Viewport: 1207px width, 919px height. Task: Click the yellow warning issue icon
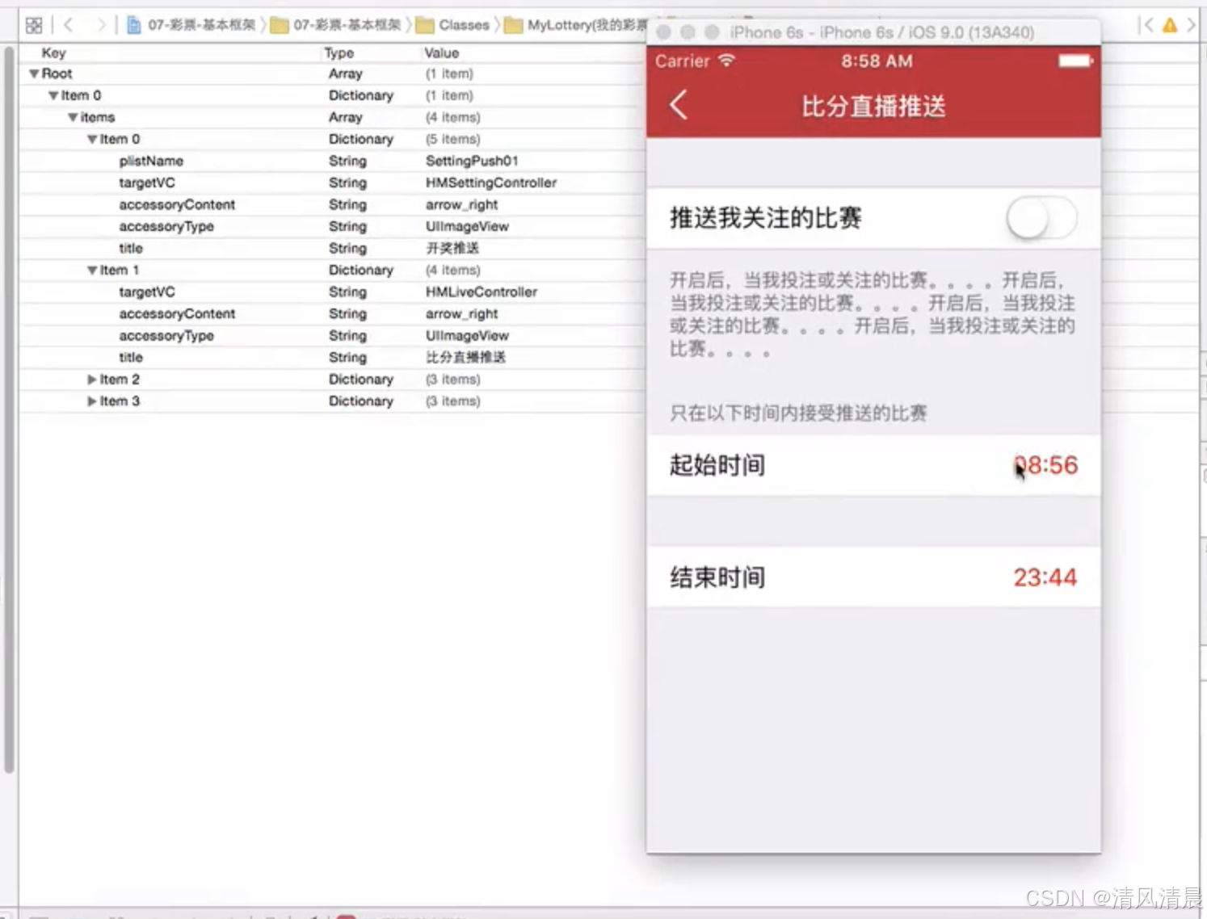point(1170,26)
